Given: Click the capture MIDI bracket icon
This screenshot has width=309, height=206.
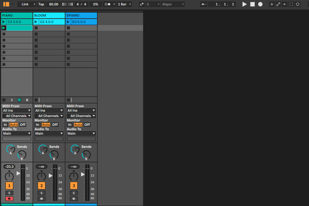Looking at the screenshot, I should point(291,4).
